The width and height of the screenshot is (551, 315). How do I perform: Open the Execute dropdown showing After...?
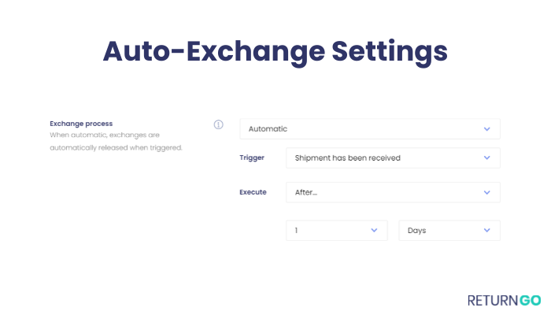[393, 192]
